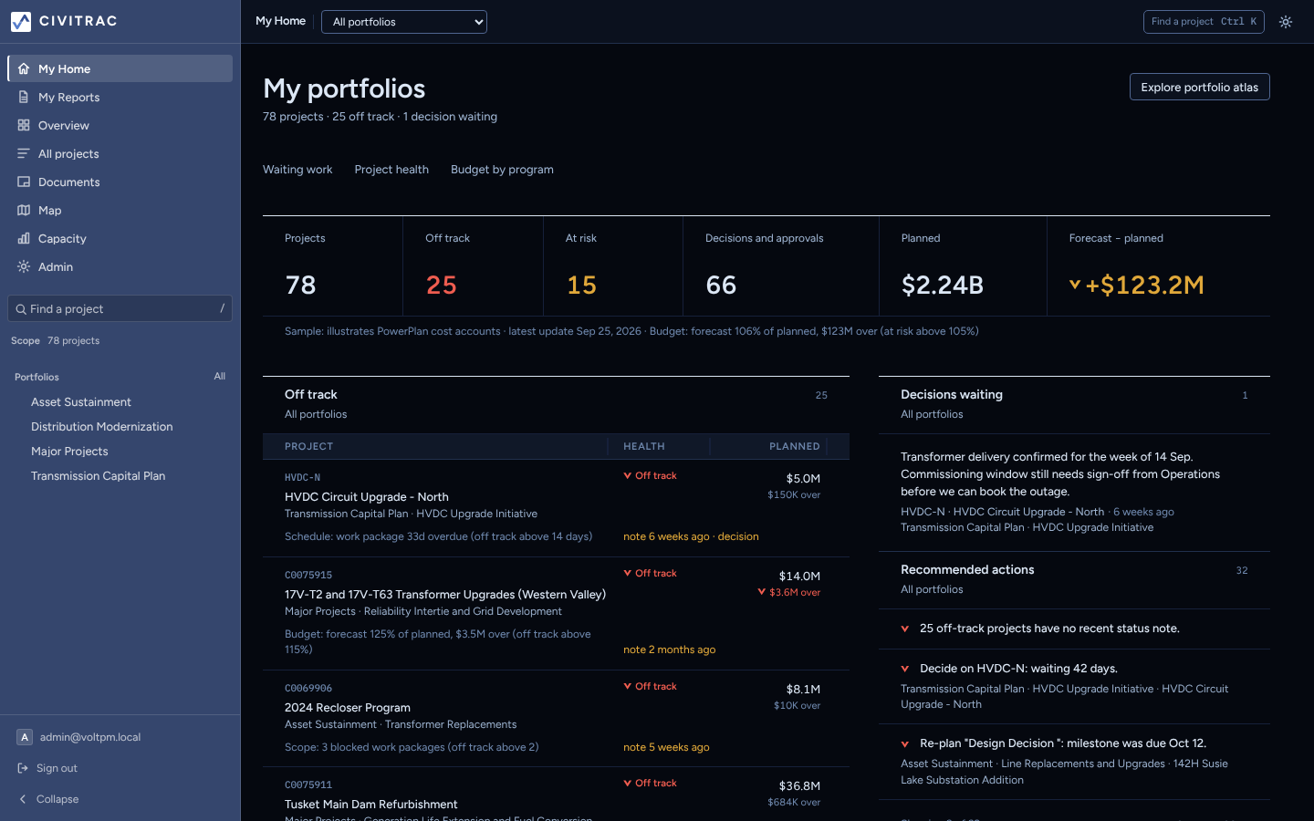
Task: Open the All portfolios dropdown
Action: (x=404, y=22)
